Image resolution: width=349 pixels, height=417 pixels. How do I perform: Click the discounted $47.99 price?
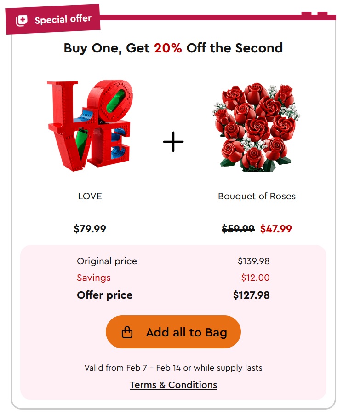276,229
